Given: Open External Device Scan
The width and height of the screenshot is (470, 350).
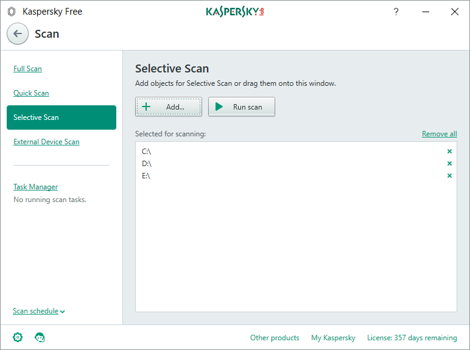Looking at the screenshot, I should (x=46, y=142).
